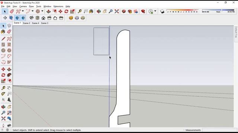Switch to Scene 2 tab

point(26,23)
